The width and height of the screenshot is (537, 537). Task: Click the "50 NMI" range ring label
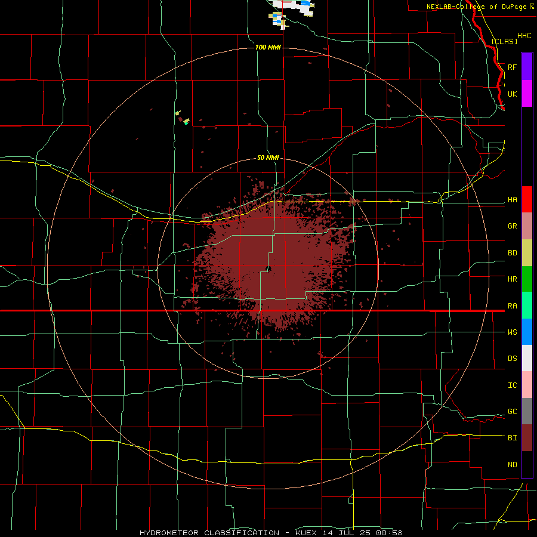pyautogui.click(x=268, y=158)
